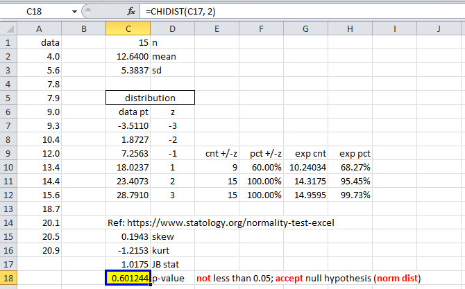The width and height of the screenshot is (465, 289).
Task: Click the cell with value -3.5110
Action: point(128,126)
